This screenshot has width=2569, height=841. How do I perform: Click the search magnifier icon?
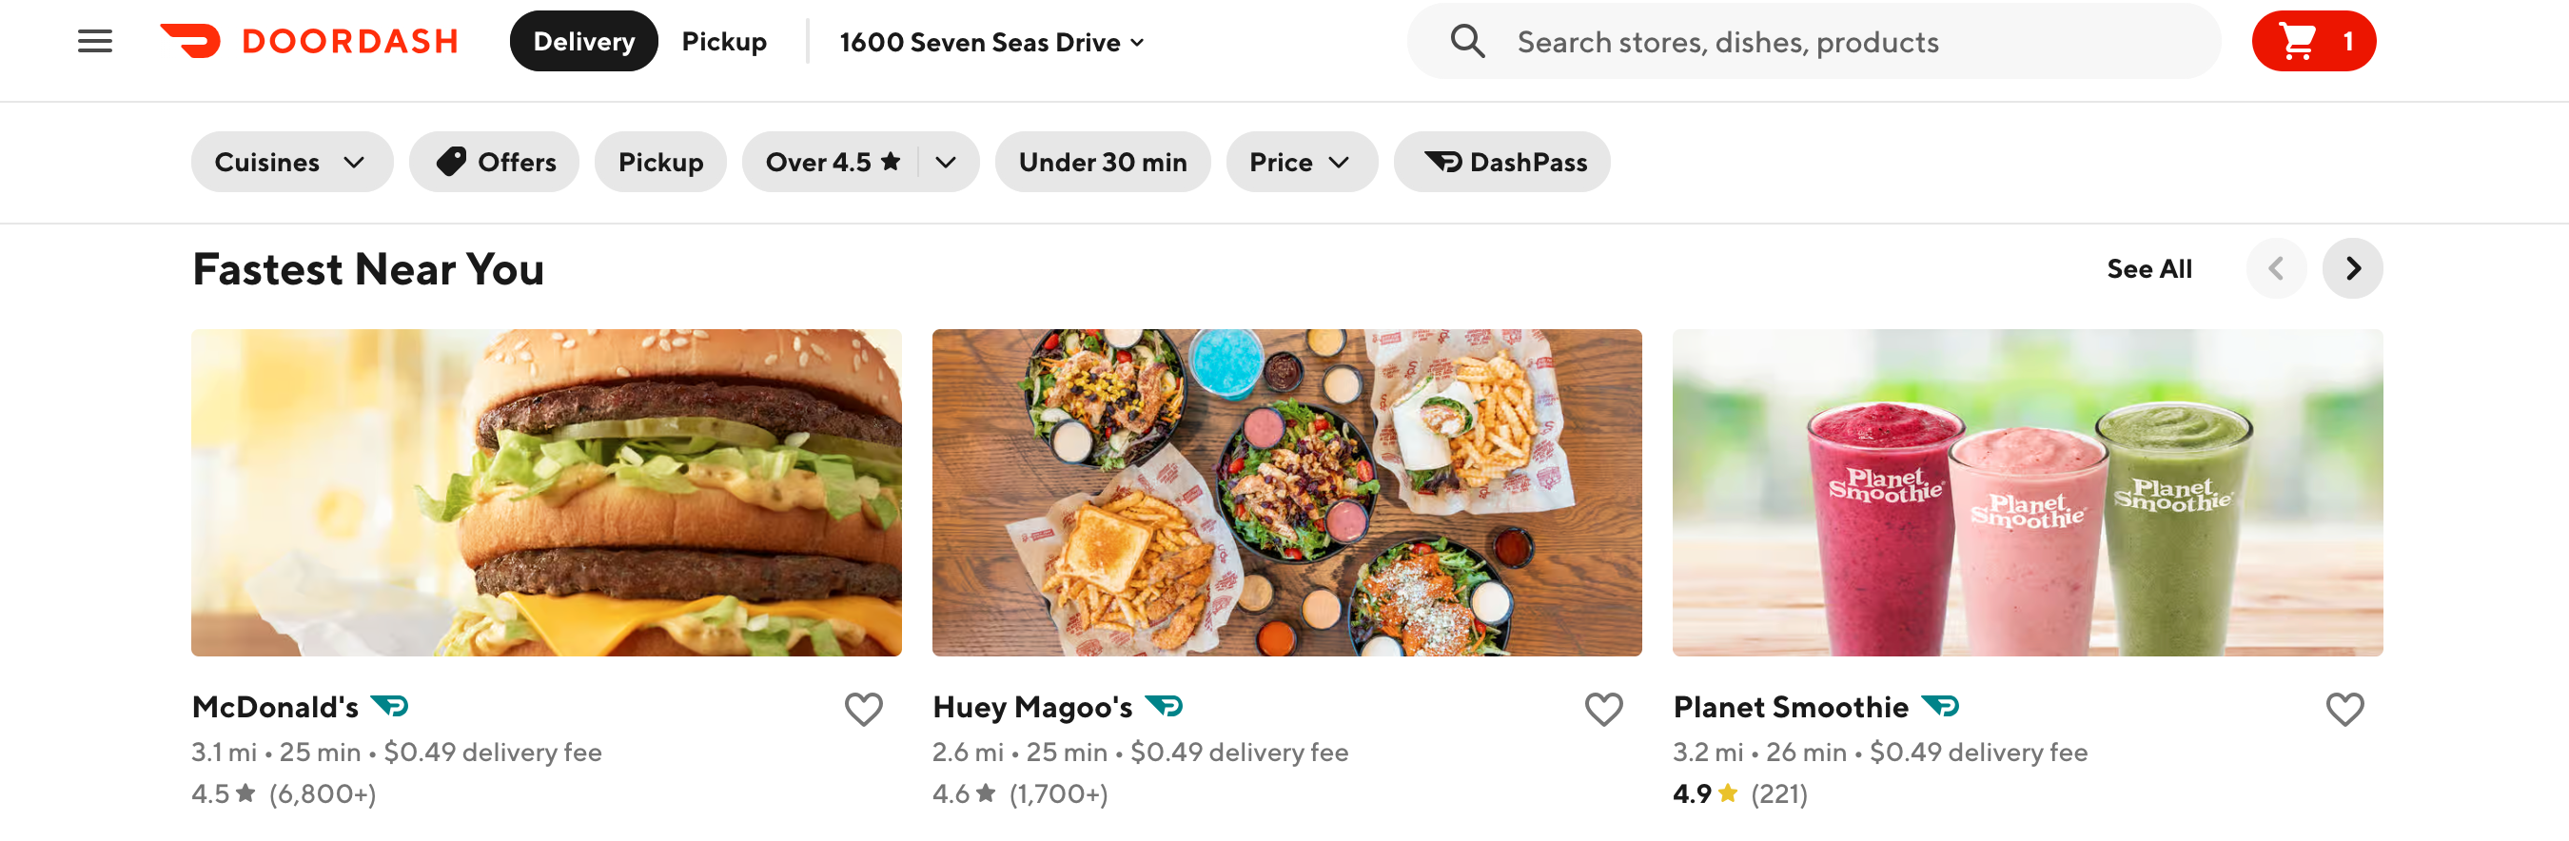coord(1466,42)
